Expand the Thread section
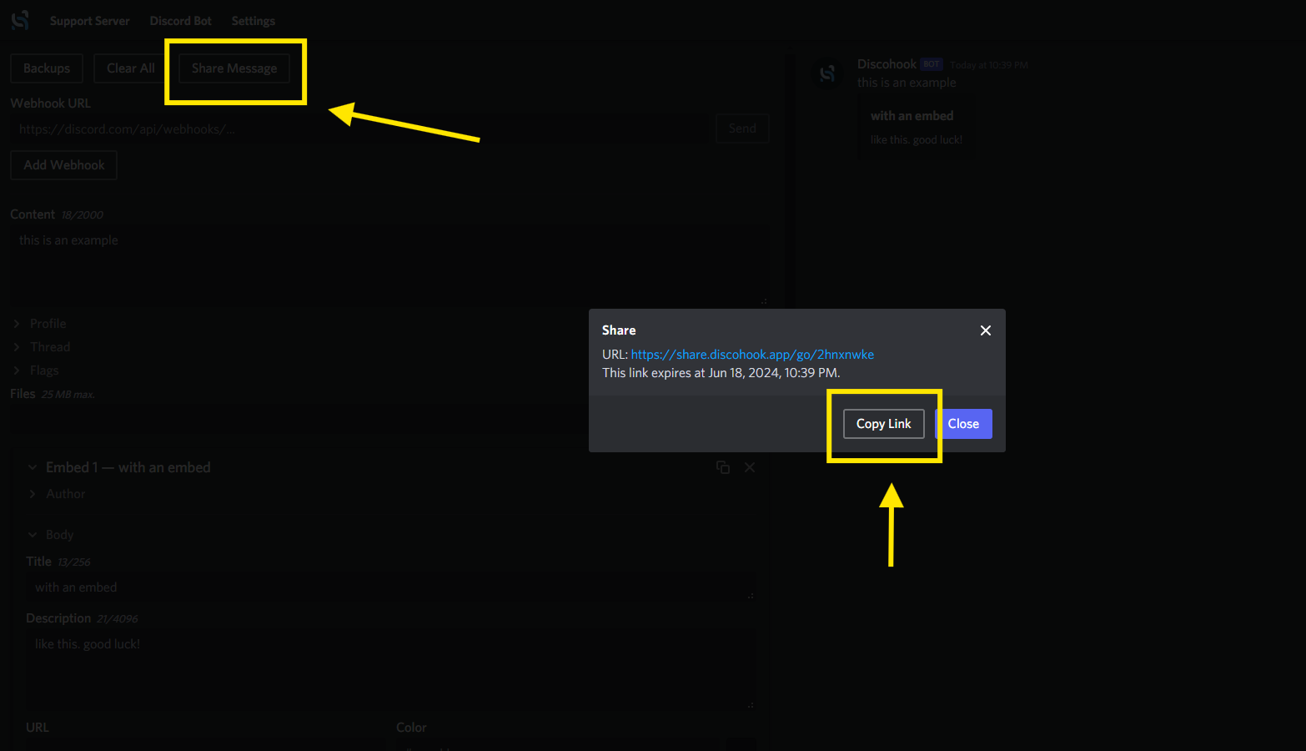 click(x=50, y=347)
